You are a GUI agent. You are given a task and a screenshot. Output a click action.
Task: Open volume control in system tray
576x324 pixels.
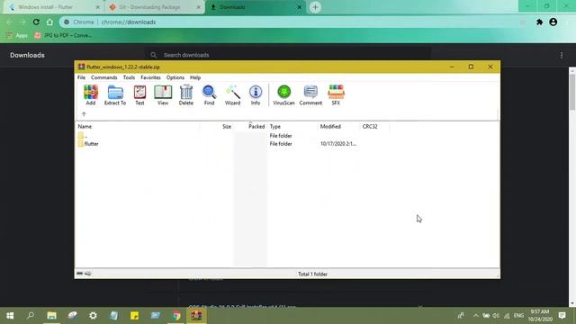click(x=496, y=316)
